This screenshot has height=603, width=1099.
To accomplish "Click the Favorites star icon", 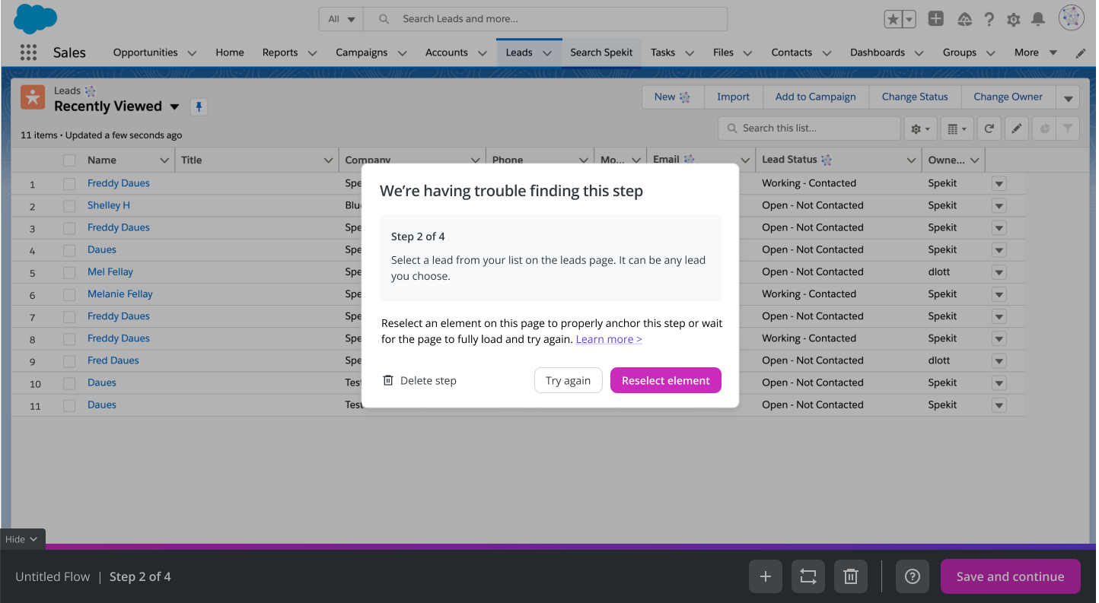I will [x=893, y=19].
